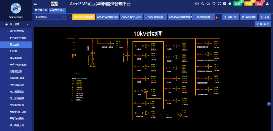The height and width of the screenshot is (131, 273).
Task: Switch to the 管理驾驶舱 tab
Action: 41,10
